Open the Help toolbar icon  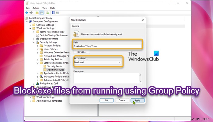pos(53,13)
